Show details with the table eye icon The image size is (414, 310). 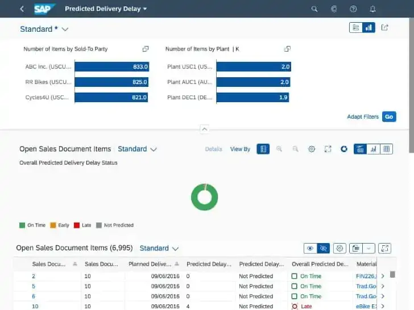pos(310,248)
